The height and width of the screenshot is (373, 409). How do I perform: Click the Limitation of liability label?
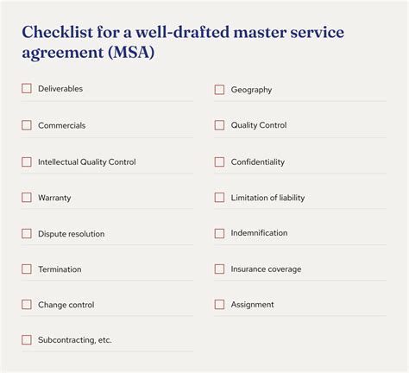pos(267,198)
